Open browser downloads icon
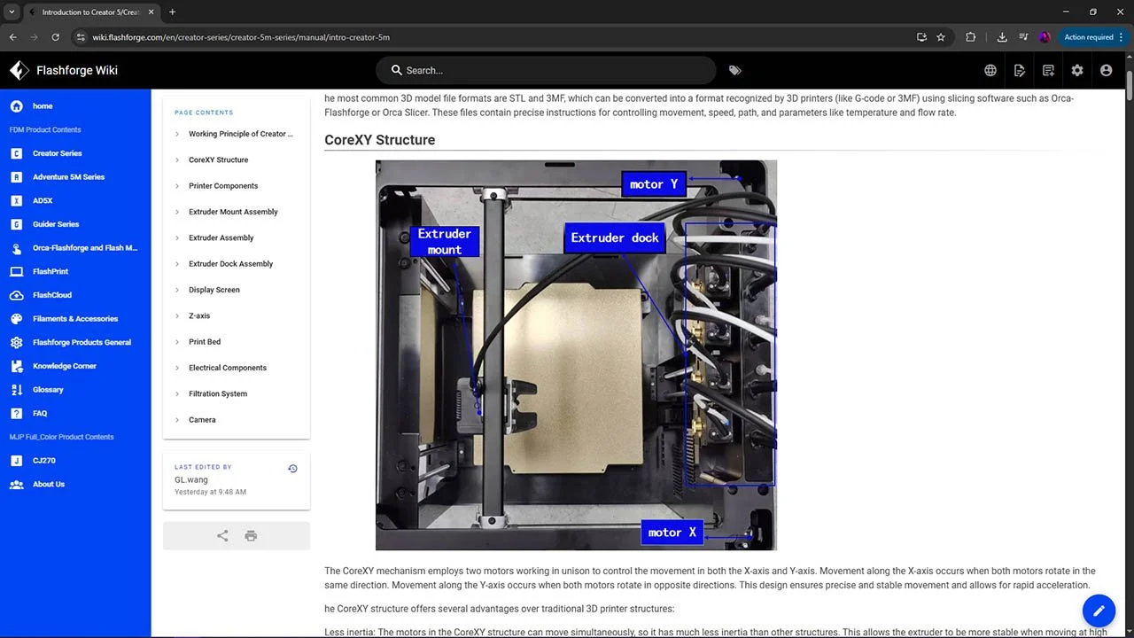 coord(1002,37)
